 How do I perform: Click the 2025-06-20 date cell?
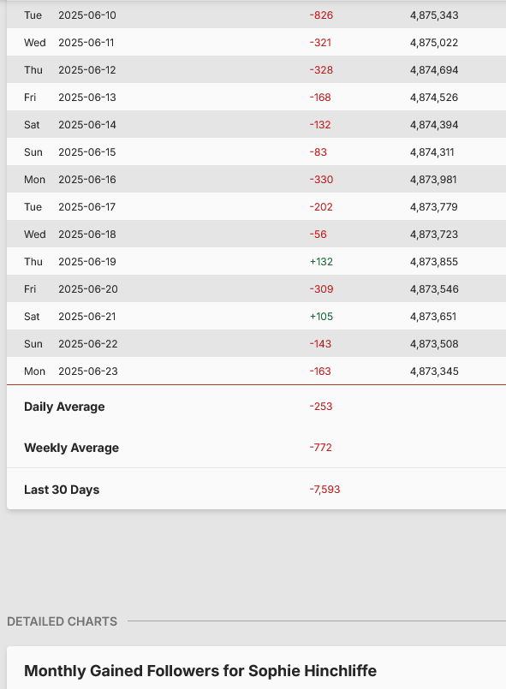tap(88, 289)
